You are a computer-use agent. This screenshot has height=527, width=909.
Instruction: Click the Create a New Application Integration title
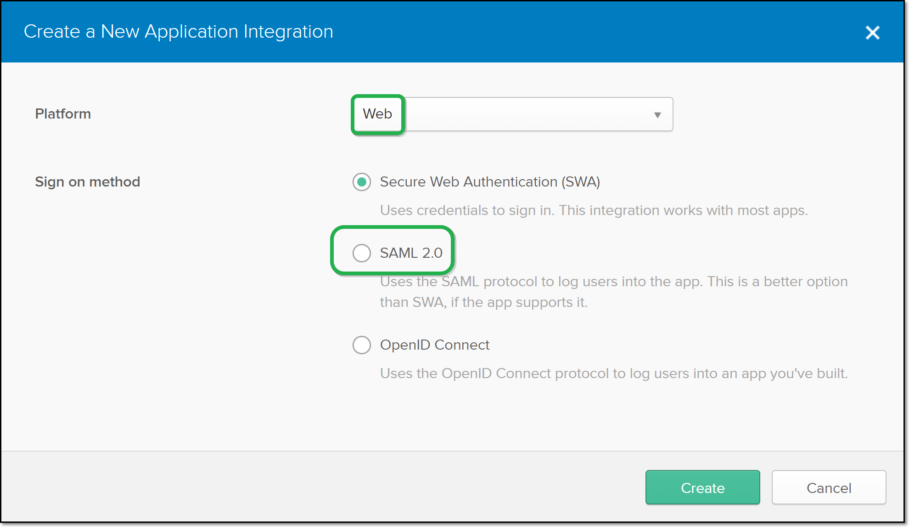[x=178, y=32]
